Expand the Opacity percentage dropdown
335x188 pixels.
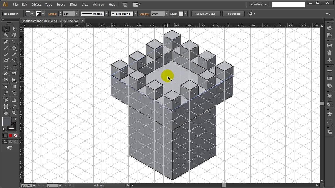(x=167, y=14)
